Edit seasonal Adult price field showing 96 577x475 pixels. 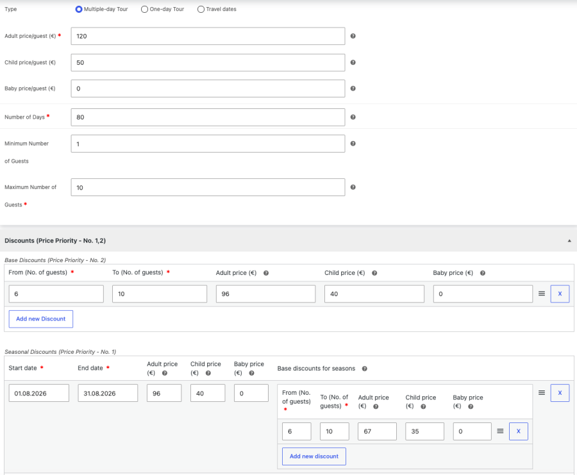tap(164, 393)
